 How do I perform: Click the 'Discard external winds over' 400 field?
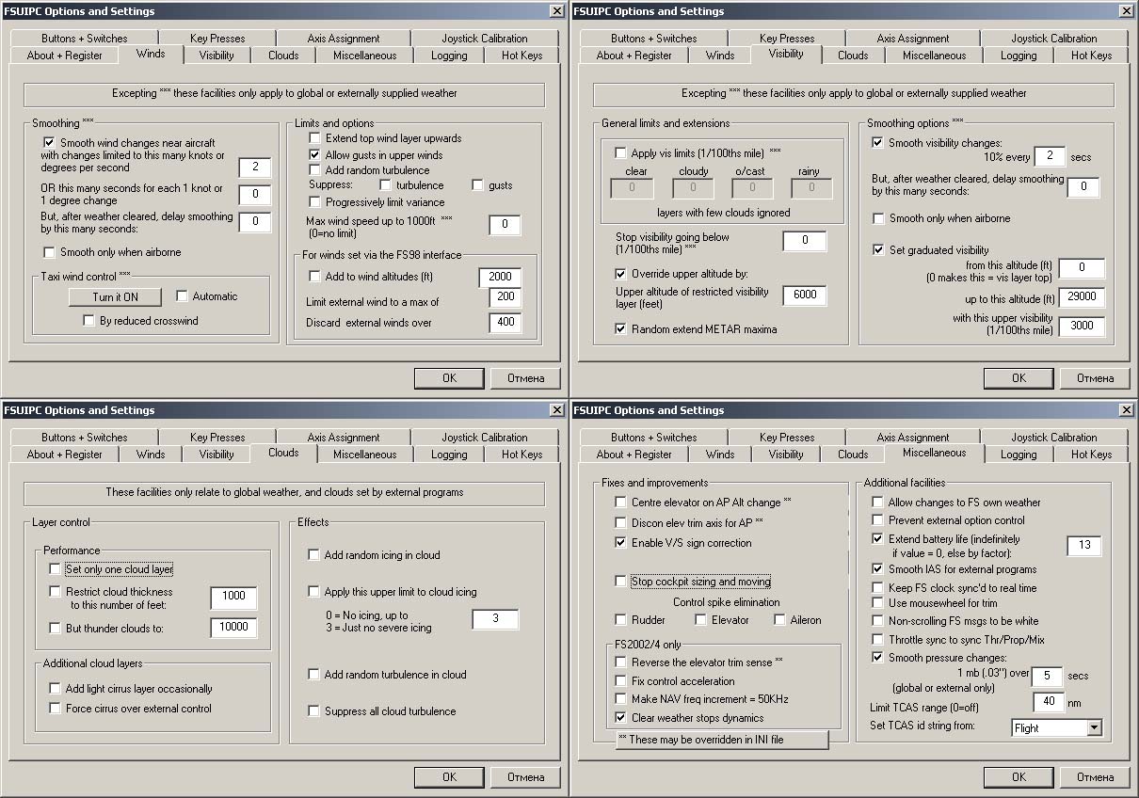pyautogui.click(x=505, y=323)
